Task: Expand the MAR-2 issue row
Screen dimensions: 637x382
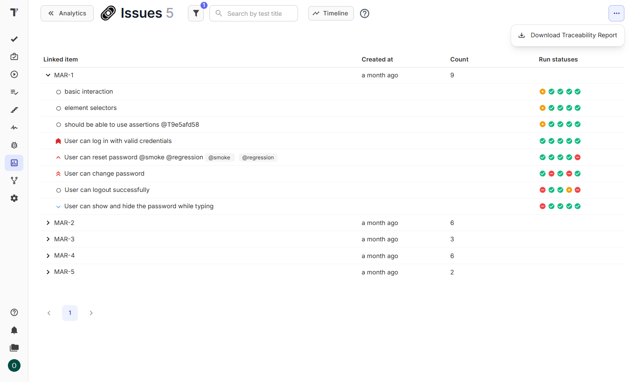Action: (x=48, y=223)
